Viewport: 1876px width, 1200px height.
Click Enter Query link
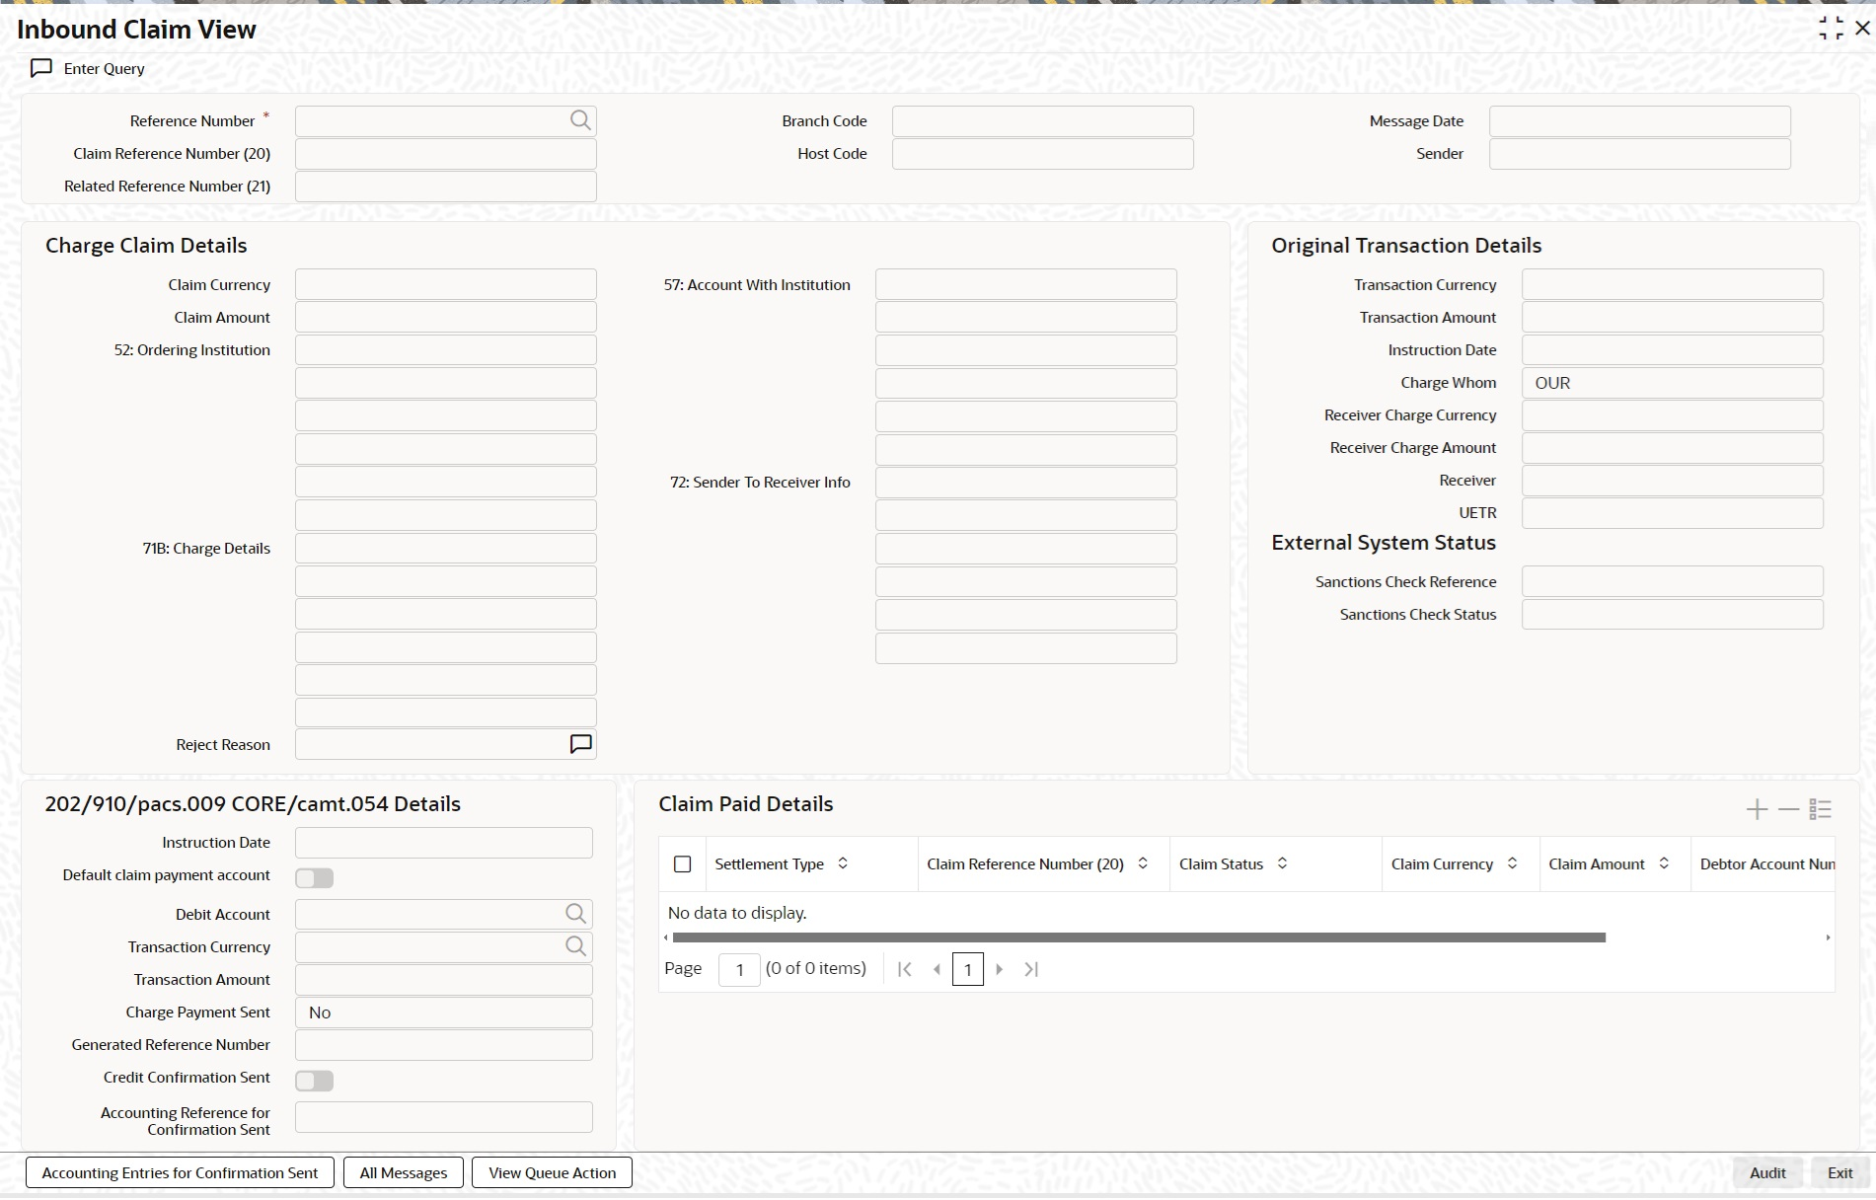(105, 68)
